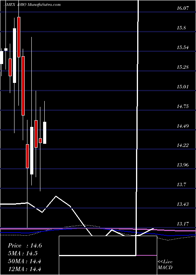Click the 50MA : 14.4 readout
The width and height of the screenshot is (196, 275).
[x=24, y=261]
